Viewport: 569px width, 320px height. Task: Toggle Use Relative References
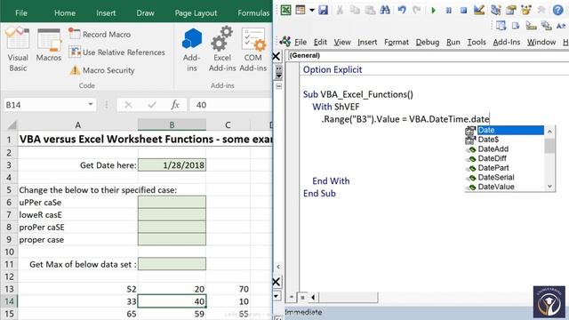[x=116, y=52]
